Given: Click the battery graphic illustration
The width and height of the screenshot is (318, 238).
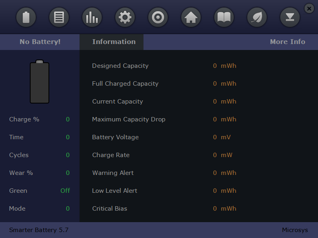Looking at the screenshot, I should (x=39, y=81).
